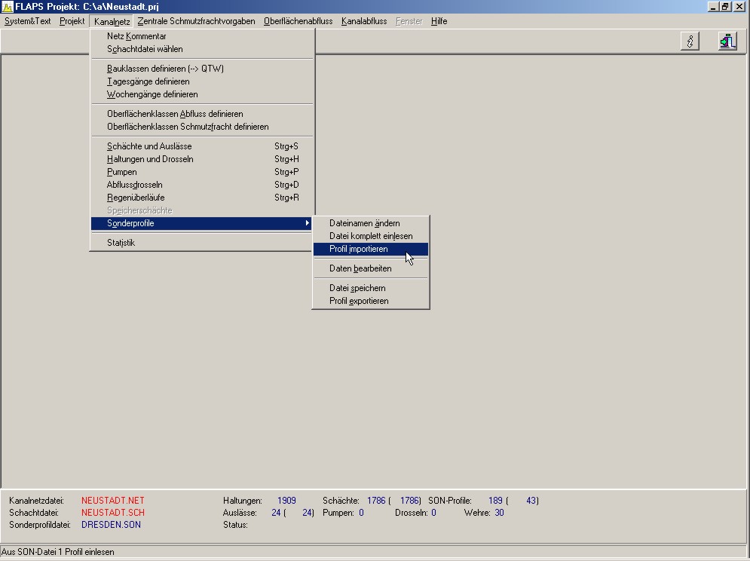Viewport: 750px width, 561px height.
Task: Close the open Kanalnetz menu via its title
Action: click(112, 22)
